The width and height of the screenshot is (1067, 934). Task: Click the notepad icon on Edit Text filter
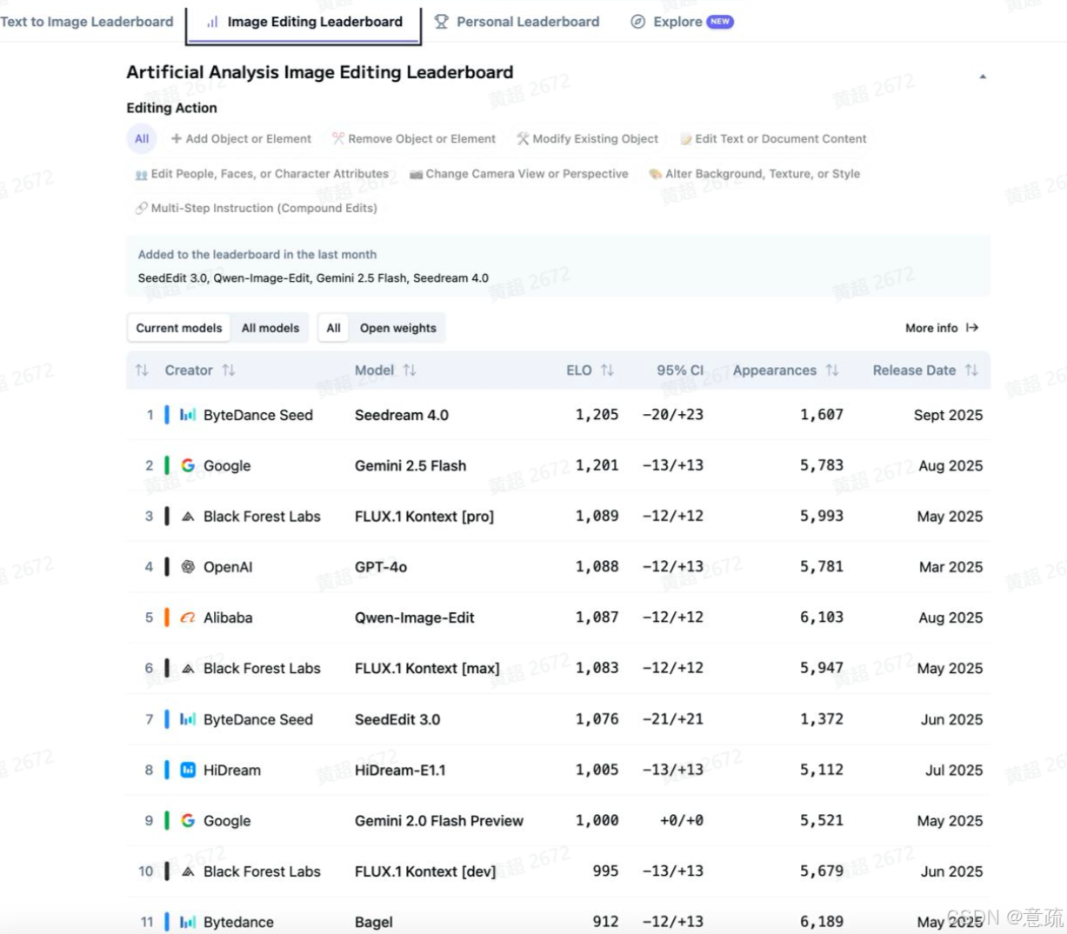pos(686,139)
